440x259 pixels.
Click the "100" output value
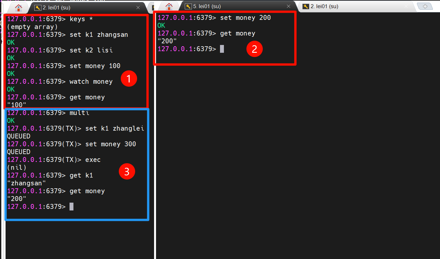click(17, 105)
